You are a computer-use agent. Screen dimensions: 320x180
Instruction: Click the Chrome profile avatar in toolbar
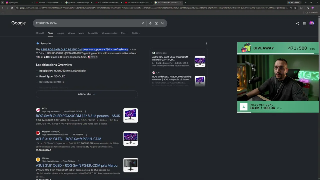click(x=312, y=8)
